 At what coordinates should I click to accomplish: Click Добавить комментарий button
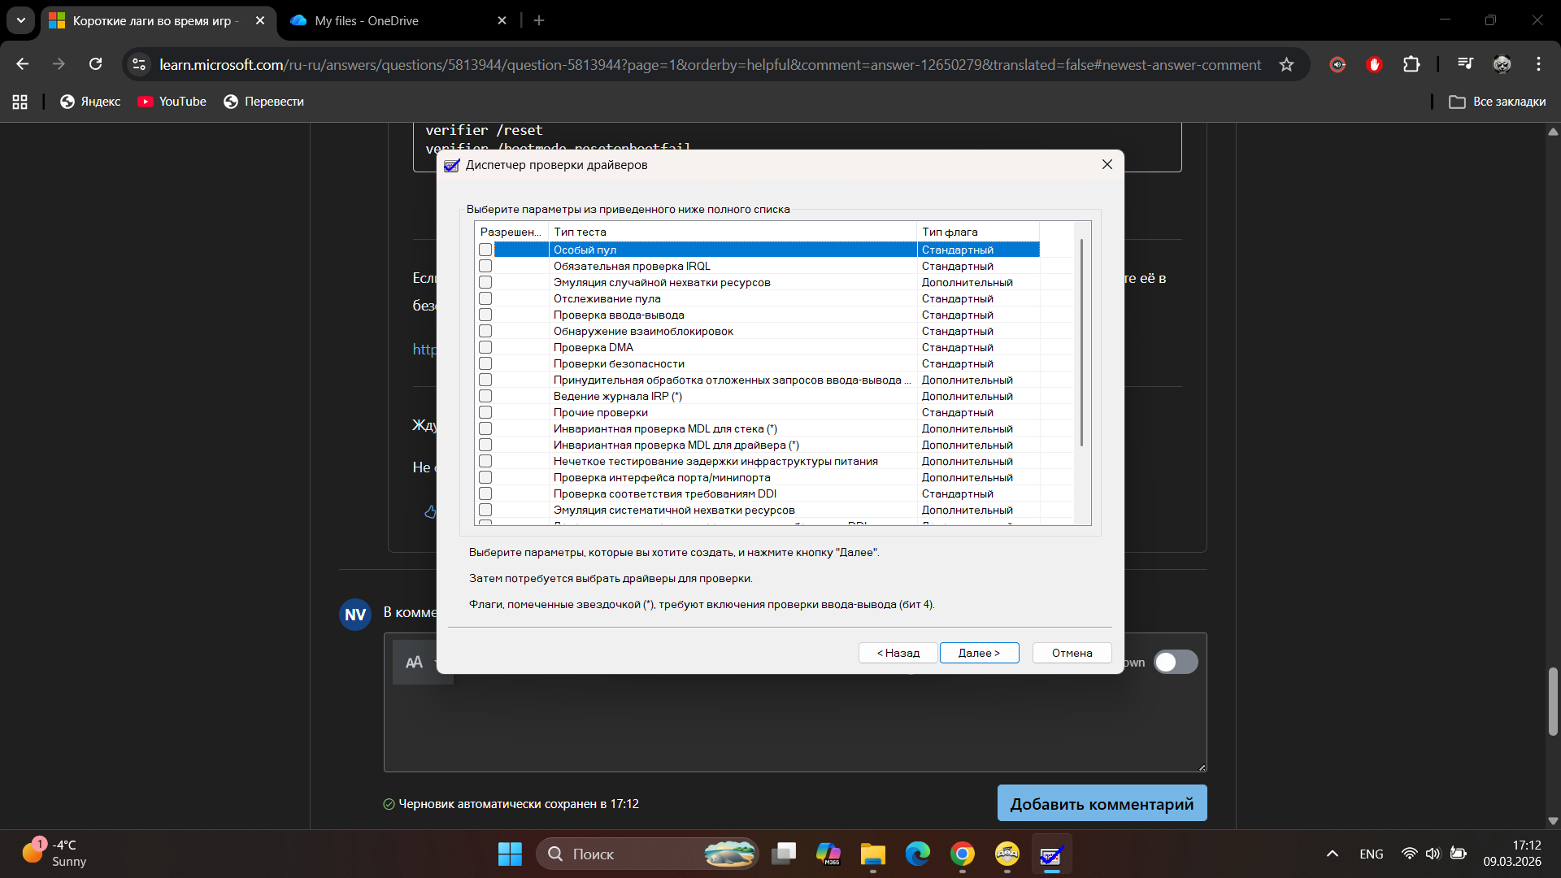(1102, 803)
